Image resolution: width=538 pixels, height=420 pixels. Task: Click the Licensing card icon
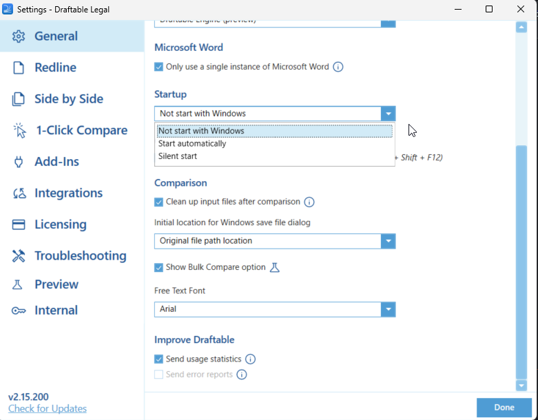coord(19,224)
